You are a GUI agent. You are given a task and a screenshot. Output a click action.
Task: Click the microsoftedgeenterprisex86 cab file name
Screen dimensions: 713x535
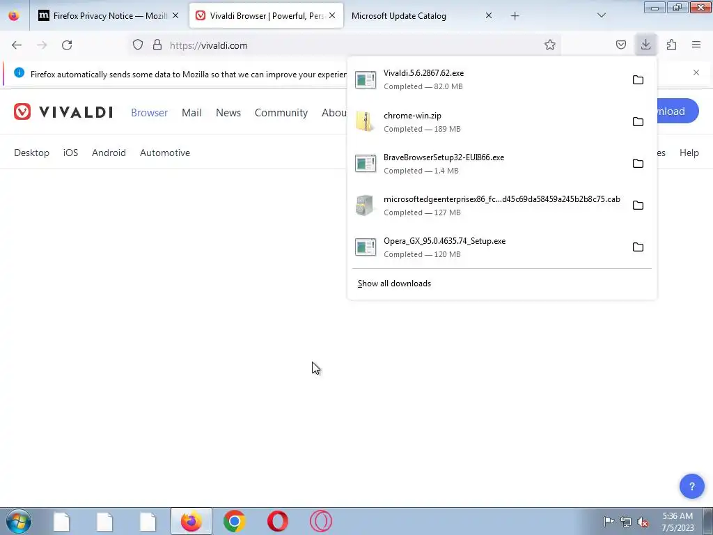coord(502,199)
